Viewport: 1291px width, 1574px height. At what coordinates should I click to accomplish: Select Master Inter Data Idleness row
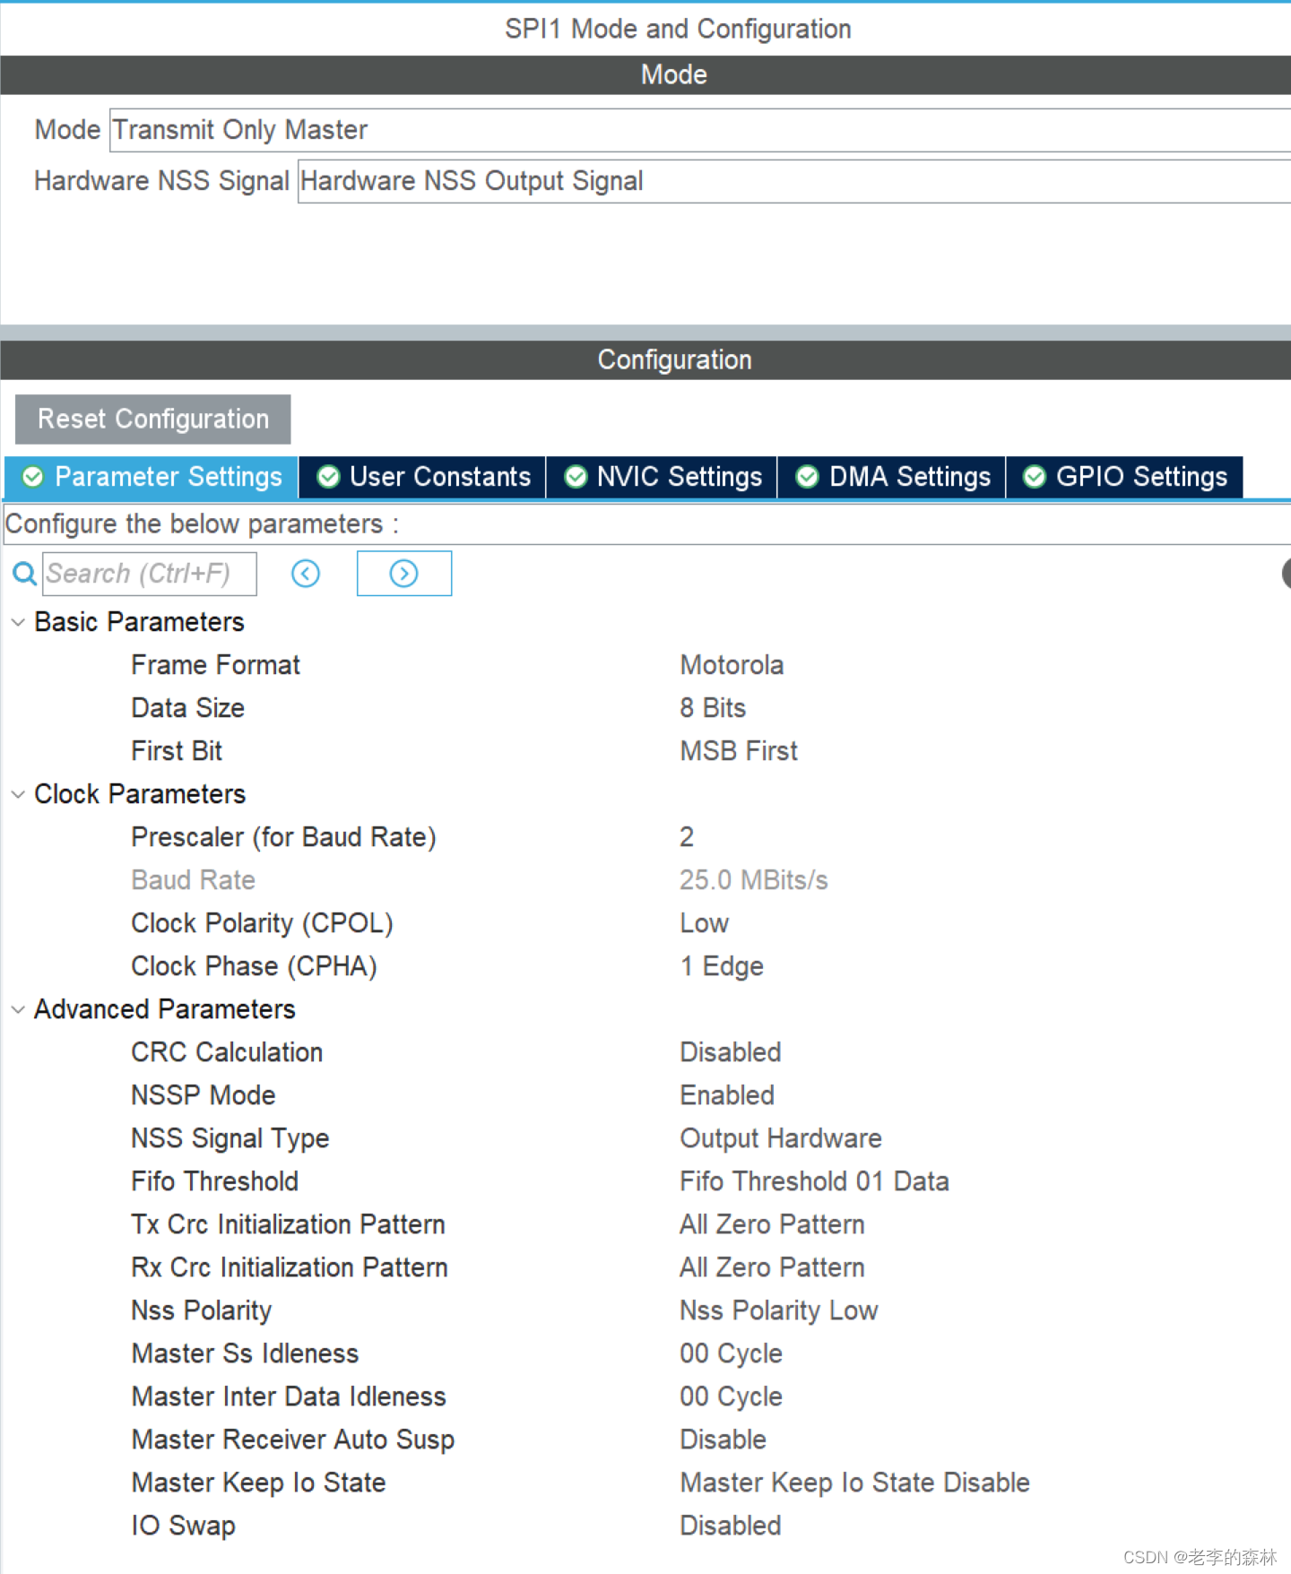click(289, 1397)
